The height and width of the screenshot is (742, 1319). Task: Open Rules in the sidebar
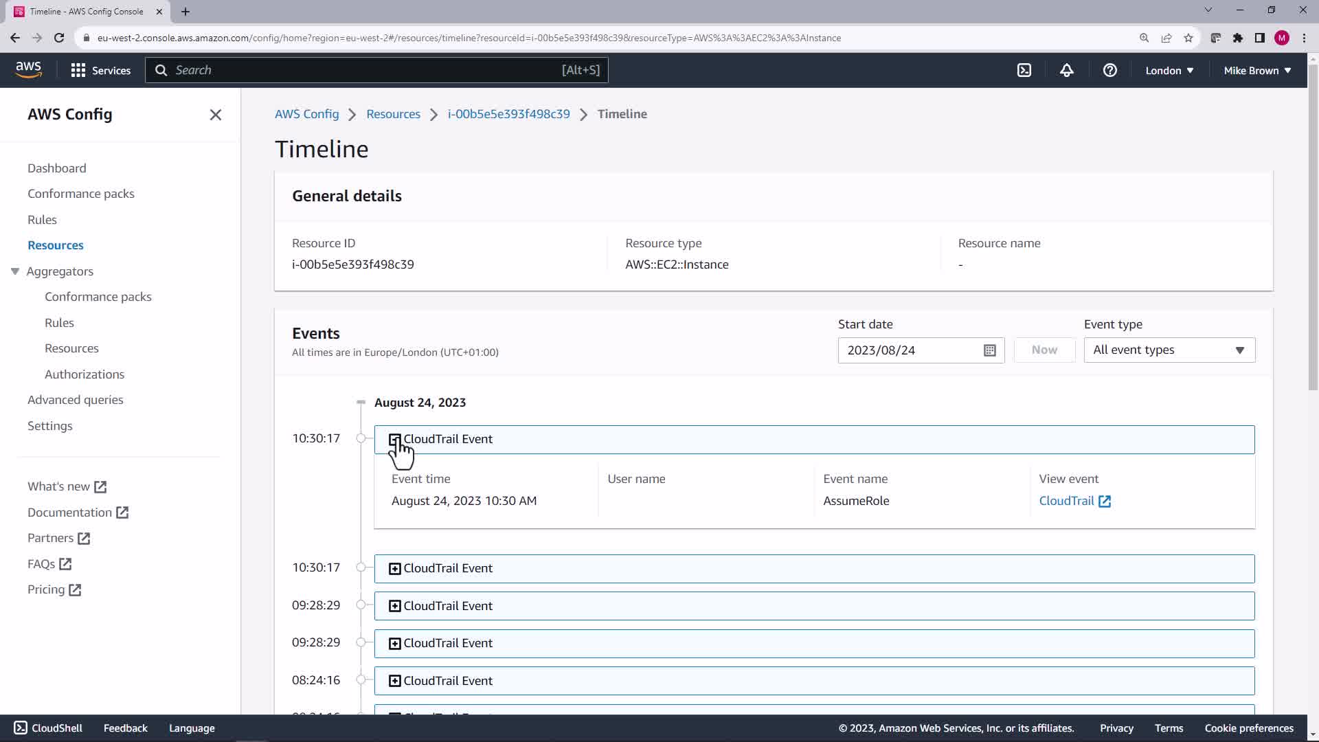click(x=42, y=220)
